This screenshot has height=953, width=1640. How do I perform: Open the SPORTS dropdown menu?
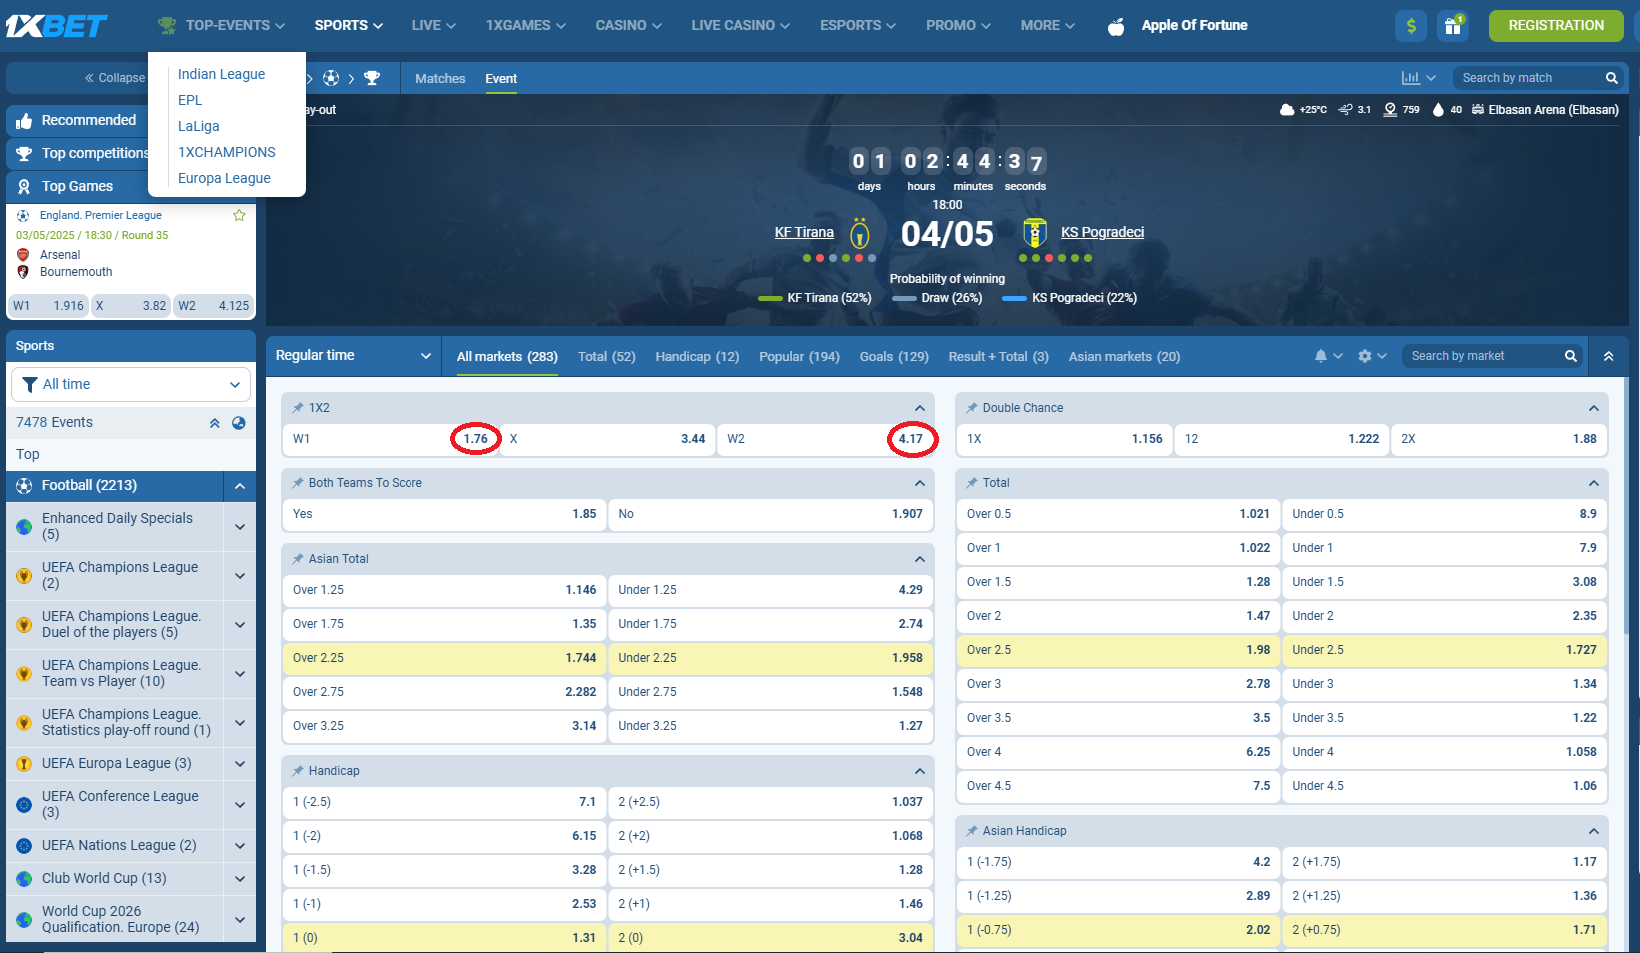pyautogui.click(x=348, y=25)
